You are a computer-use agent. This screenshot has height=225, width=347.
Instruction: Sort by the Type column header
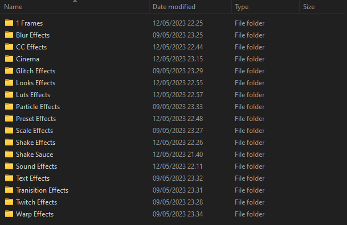pos(266,7)
